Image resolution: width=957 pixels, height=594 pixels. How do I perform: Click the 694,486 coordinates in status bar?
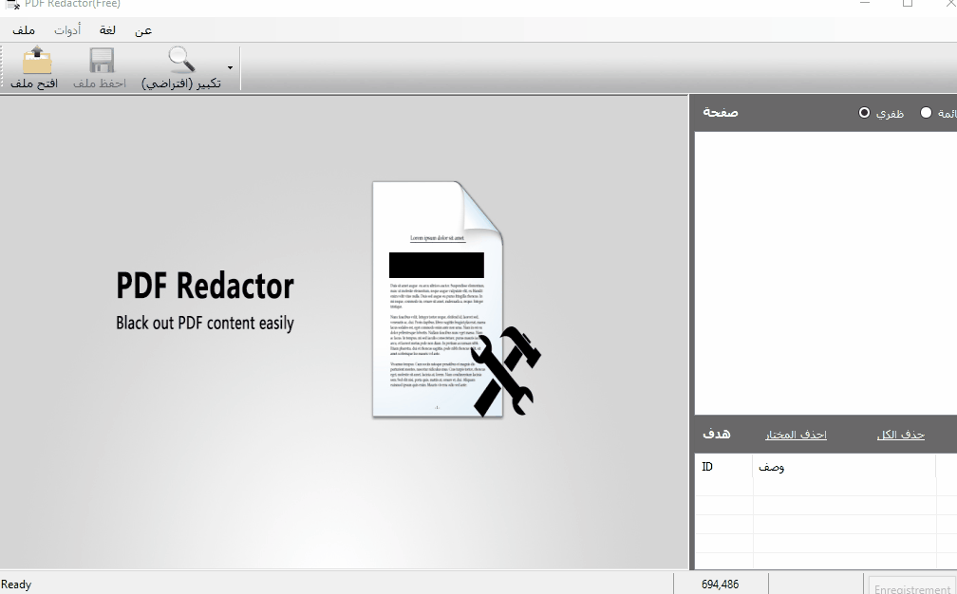coord(721,585)
